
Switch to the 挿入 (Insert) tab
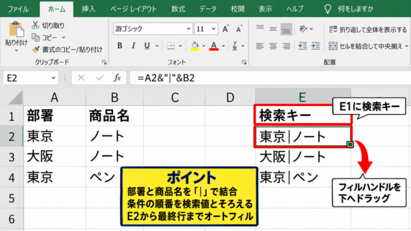click(x=89, y=9)
